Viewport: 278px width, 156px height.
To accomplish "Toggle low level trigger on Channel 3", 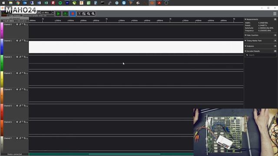I will click(x=27, y=73).
